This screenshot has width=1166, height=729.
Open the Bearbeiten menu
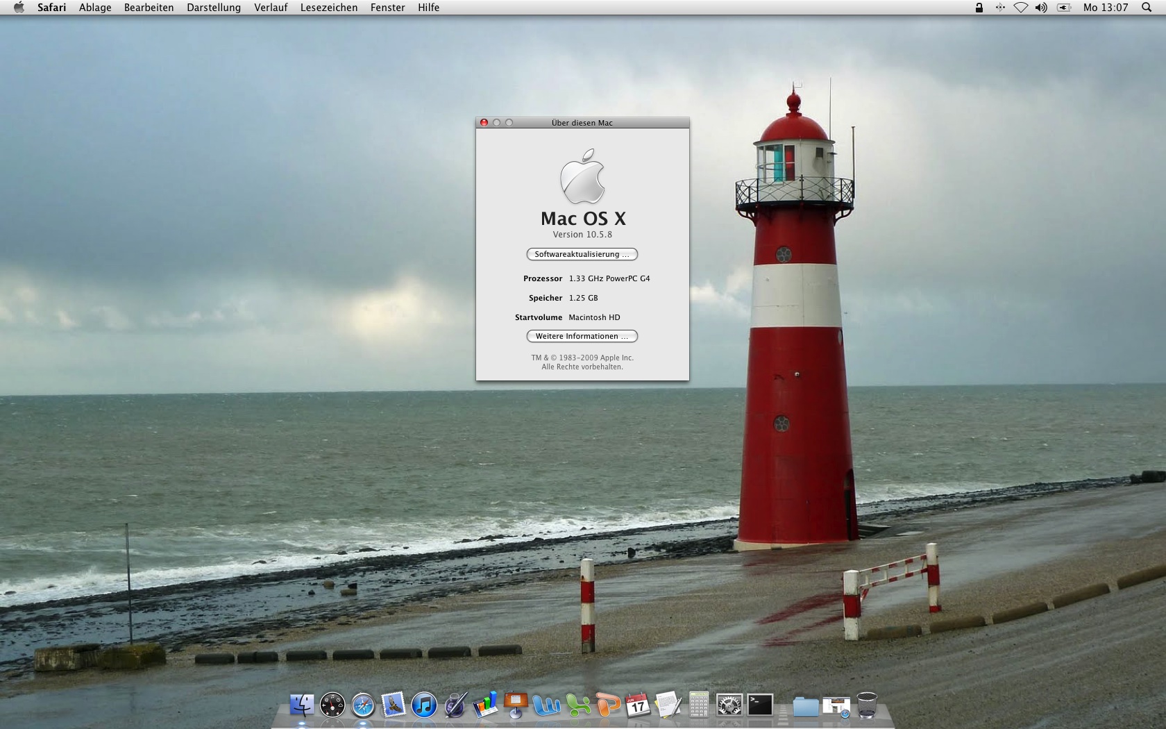tap(149, 8)
